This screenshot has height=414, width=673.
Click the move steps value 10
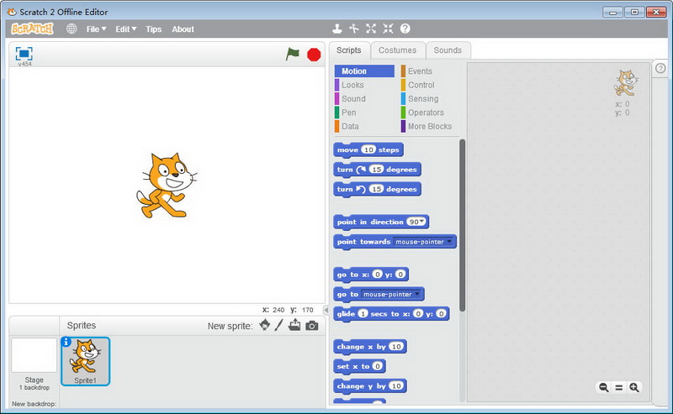[x=368, y=149]
